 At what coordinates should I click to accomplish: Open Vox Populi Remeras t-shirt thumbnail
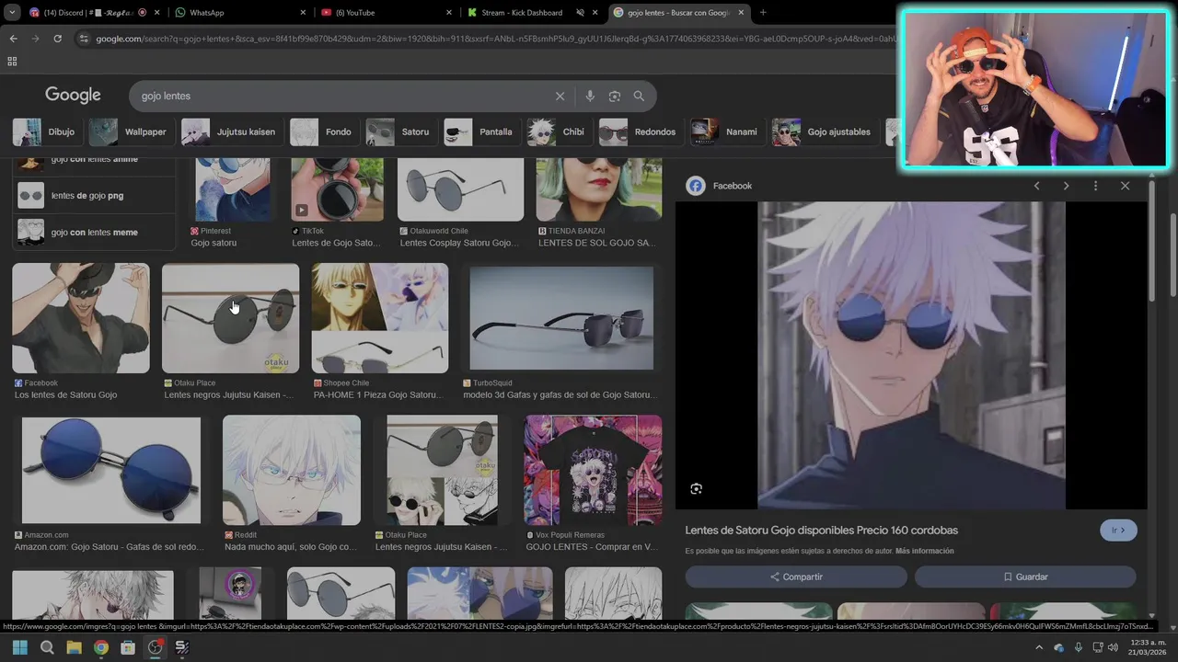point(593,470)
